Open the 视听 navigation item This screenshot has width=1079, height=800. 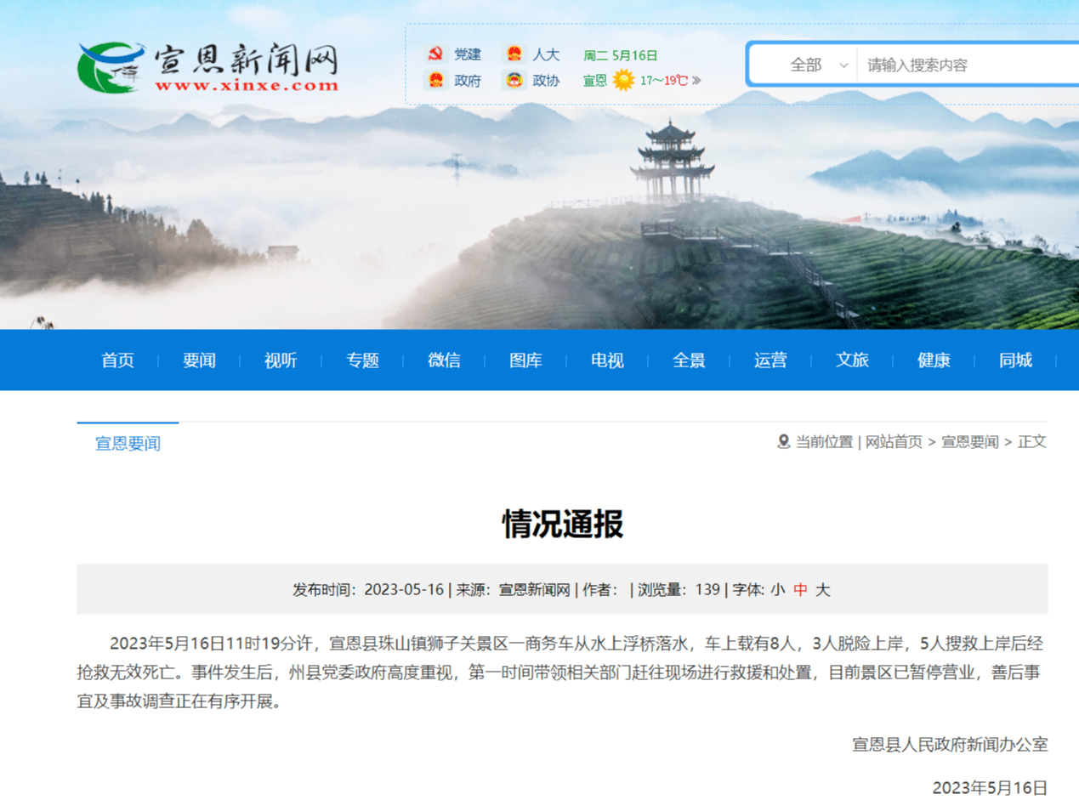point(281,360)
